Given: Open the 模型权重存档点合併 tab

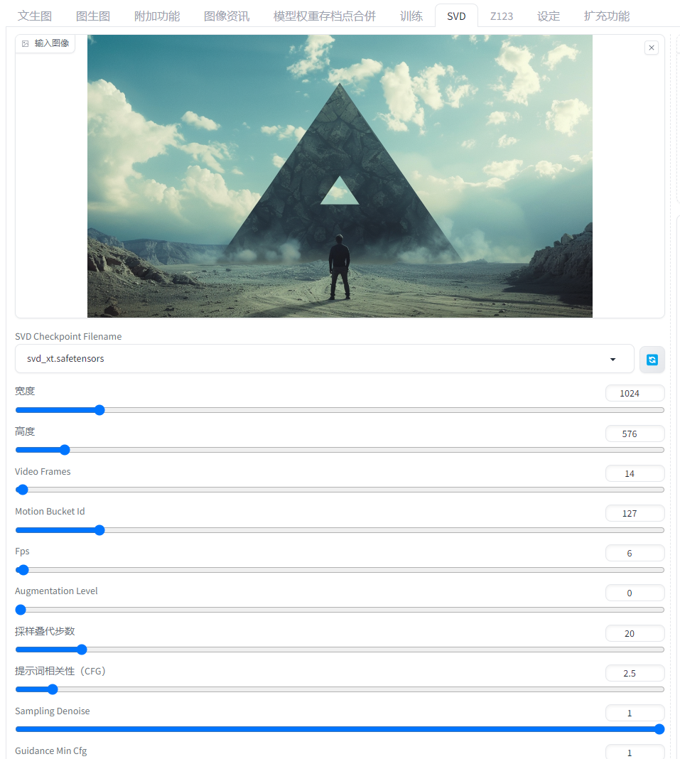Looking at the screenshot, I should (x=324, y=16).
